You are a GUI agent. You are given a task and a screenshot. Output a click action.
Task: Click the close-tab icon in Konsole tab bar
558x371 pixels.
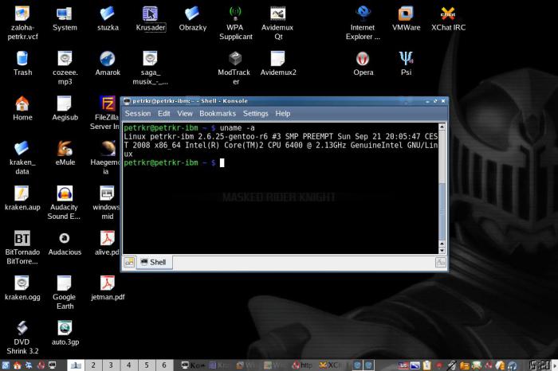(x=441, y=262)
